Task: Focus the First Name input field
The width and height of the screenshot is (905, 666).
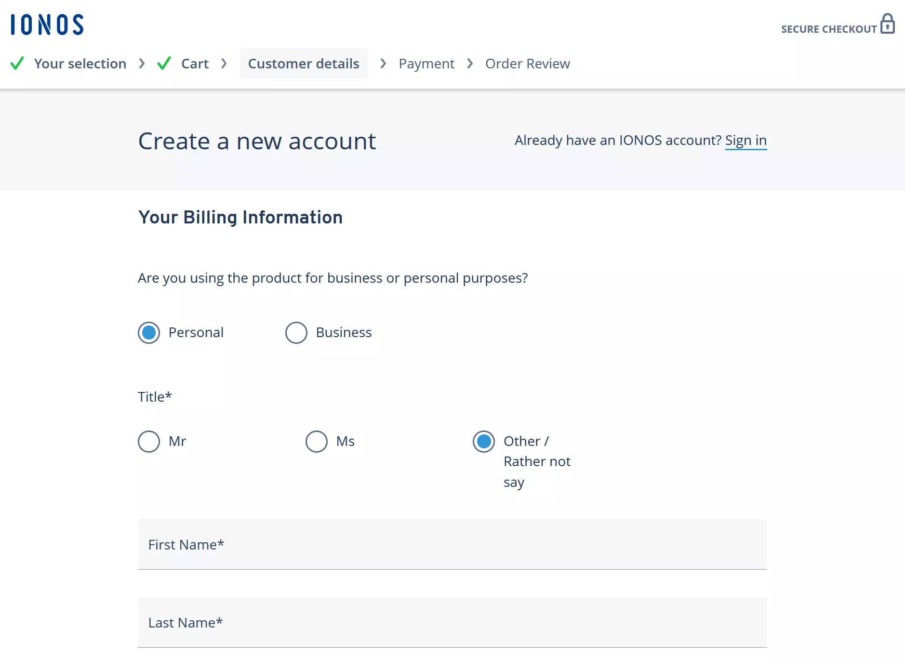Action: (x=452, y=545)
